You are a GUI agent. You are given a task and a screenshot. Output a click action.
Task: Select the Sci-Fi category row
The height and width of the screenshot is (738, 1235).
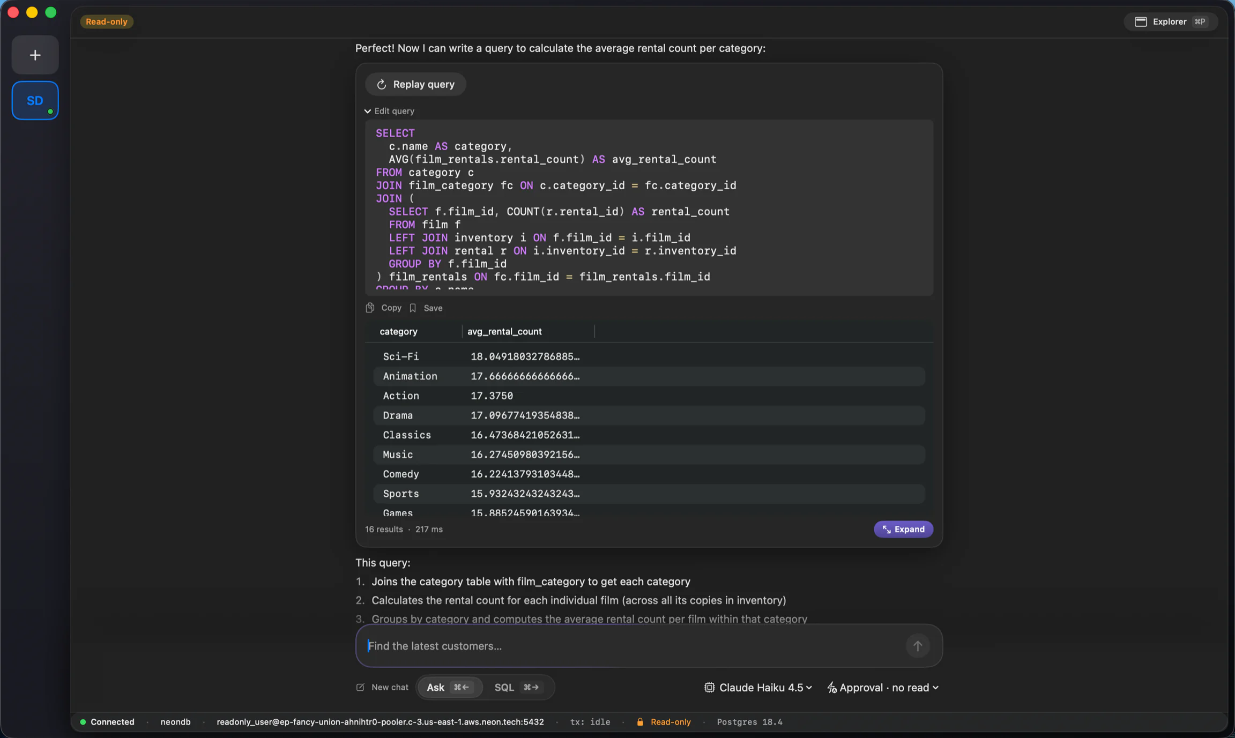(649, 356)
